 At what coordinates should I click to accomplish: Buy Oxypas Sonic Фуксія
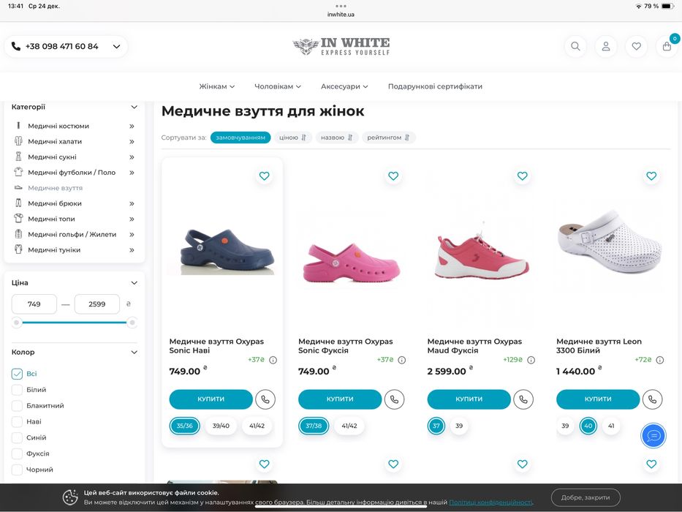(340, 399)
